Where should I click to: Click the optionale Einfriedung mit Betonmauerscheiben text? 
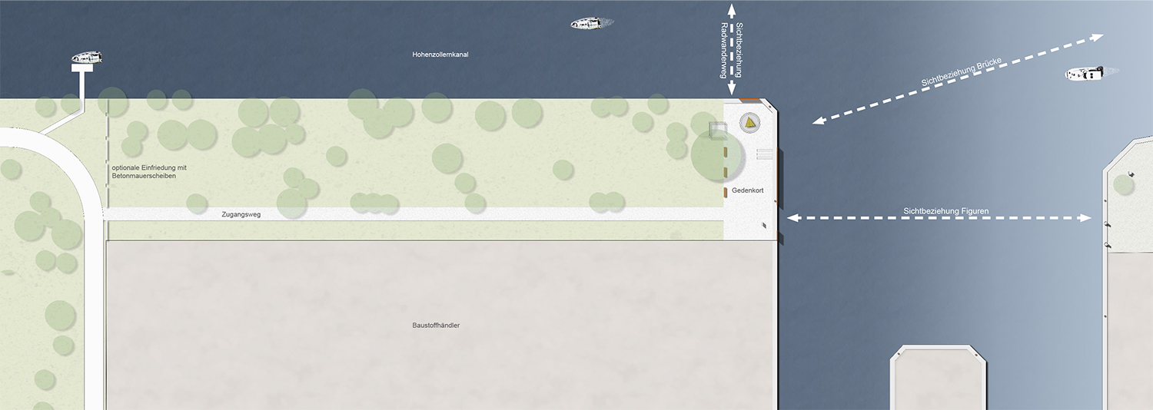(149, 172)
